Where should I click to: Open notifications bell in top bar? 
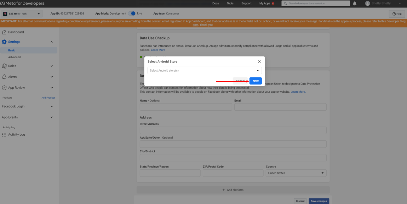pyautogui.click(x=354, y=3)
